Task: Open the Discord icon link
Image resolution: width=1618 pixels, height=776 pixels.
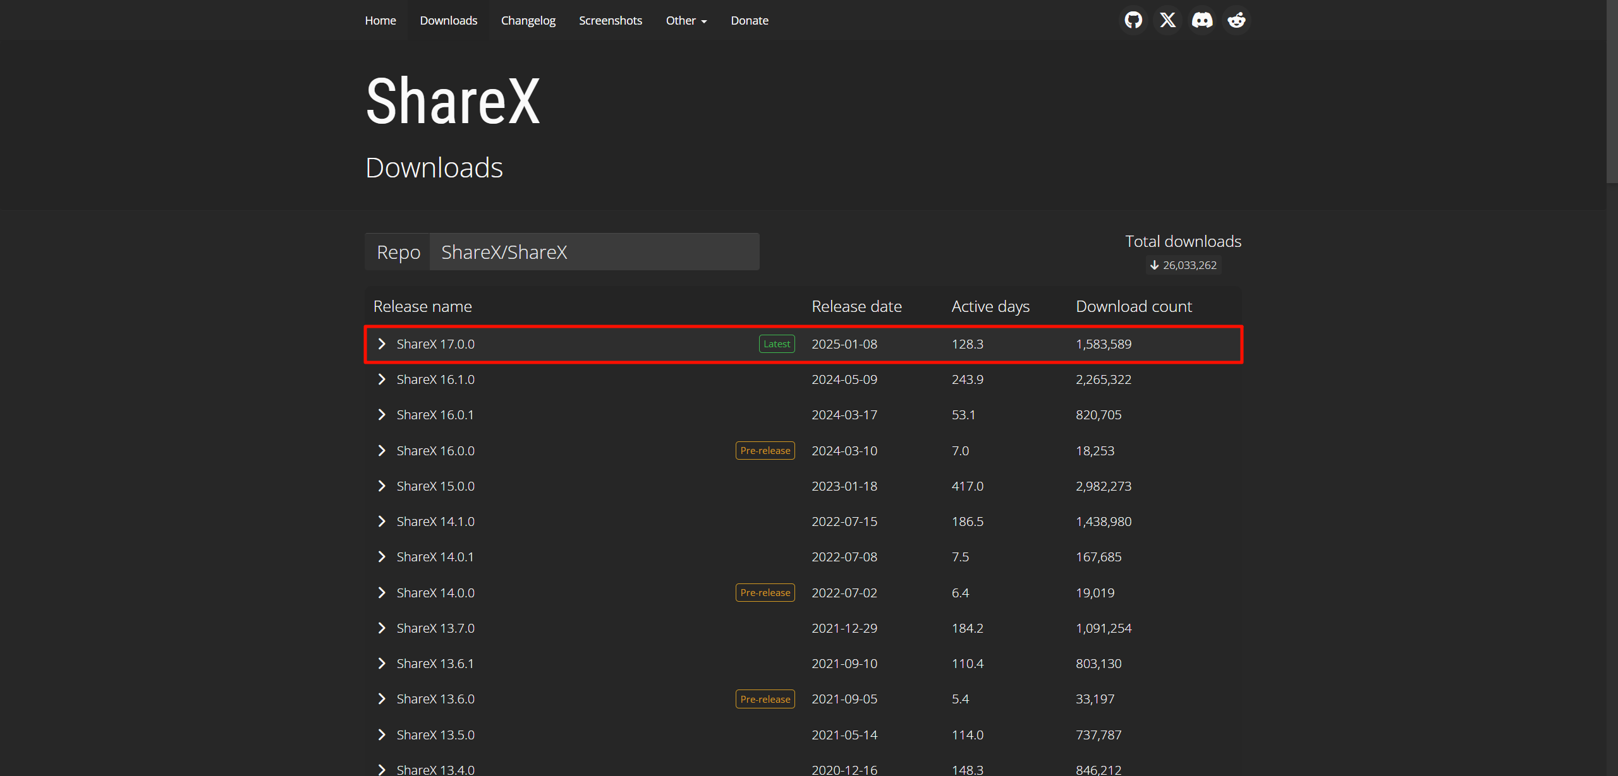Action: 1201,20
